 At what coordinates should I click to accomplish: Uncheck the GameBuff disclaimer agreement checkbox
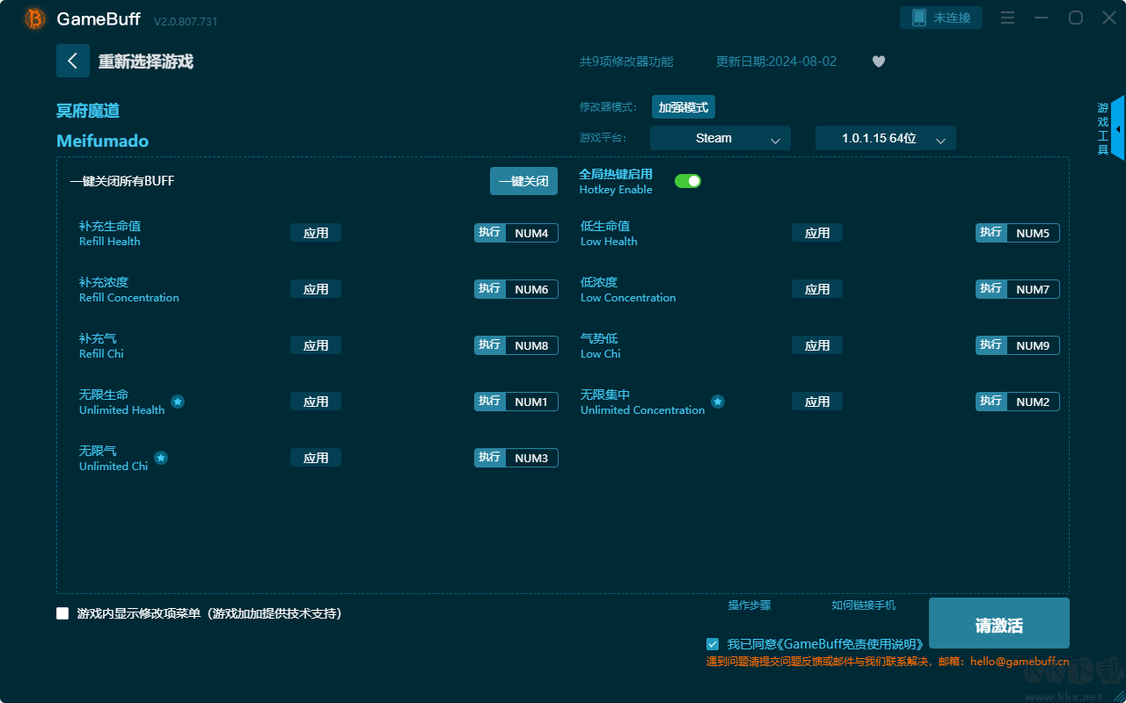coord(713,644)
